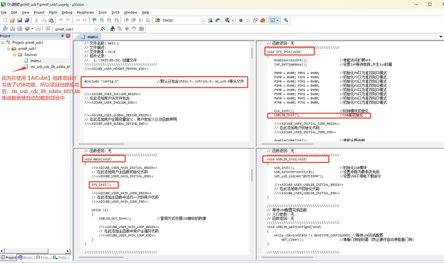The width and height of the screenshot is (444, 263).
Task: Close the Project panel
Action: [x=68, y=36]
